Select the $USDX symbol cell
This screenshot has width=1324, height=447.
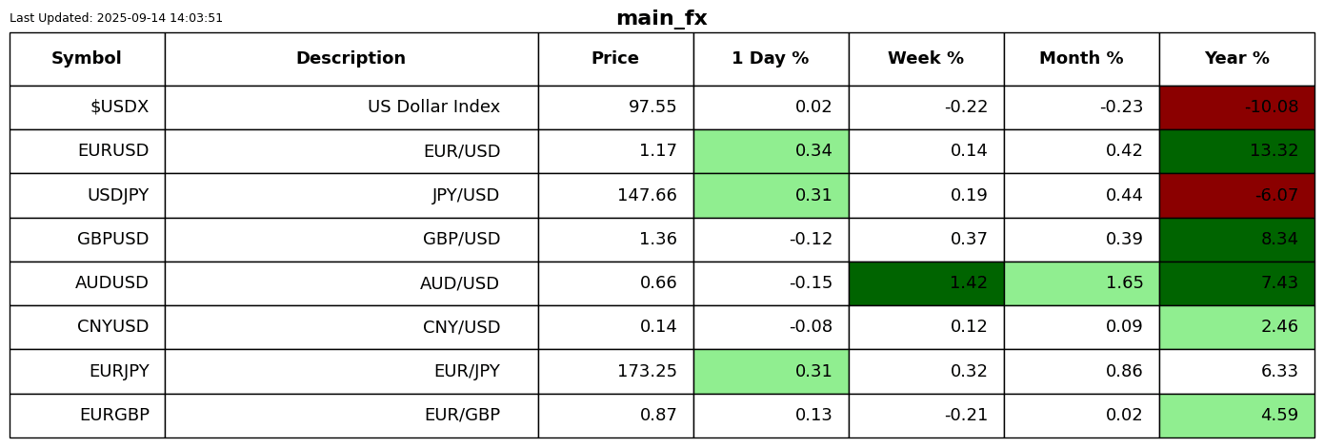pyautogui.click(x=87, y=107)
